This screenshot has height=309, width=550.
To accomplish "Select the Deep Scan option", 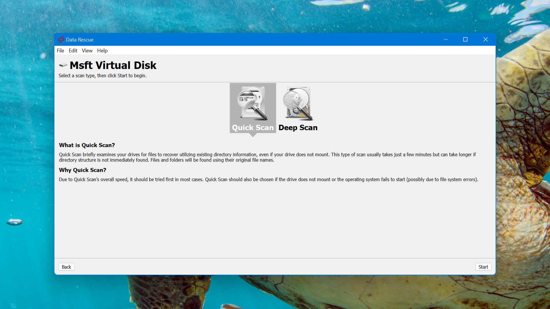I will click(298, 108).
